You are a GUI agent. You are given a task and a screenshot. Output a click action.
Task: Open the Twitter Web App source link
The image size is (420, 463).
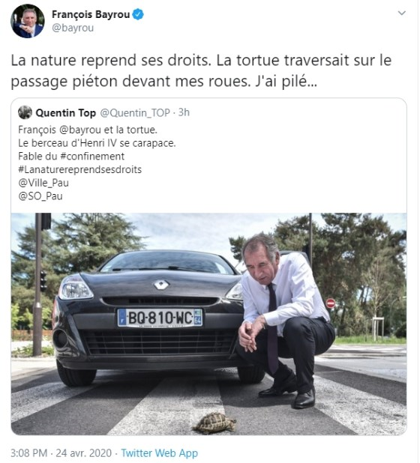point(159,453)
